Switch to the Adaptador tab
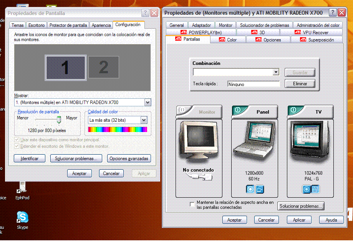Viewport: 353px width, 243px height. click(201, 25)
